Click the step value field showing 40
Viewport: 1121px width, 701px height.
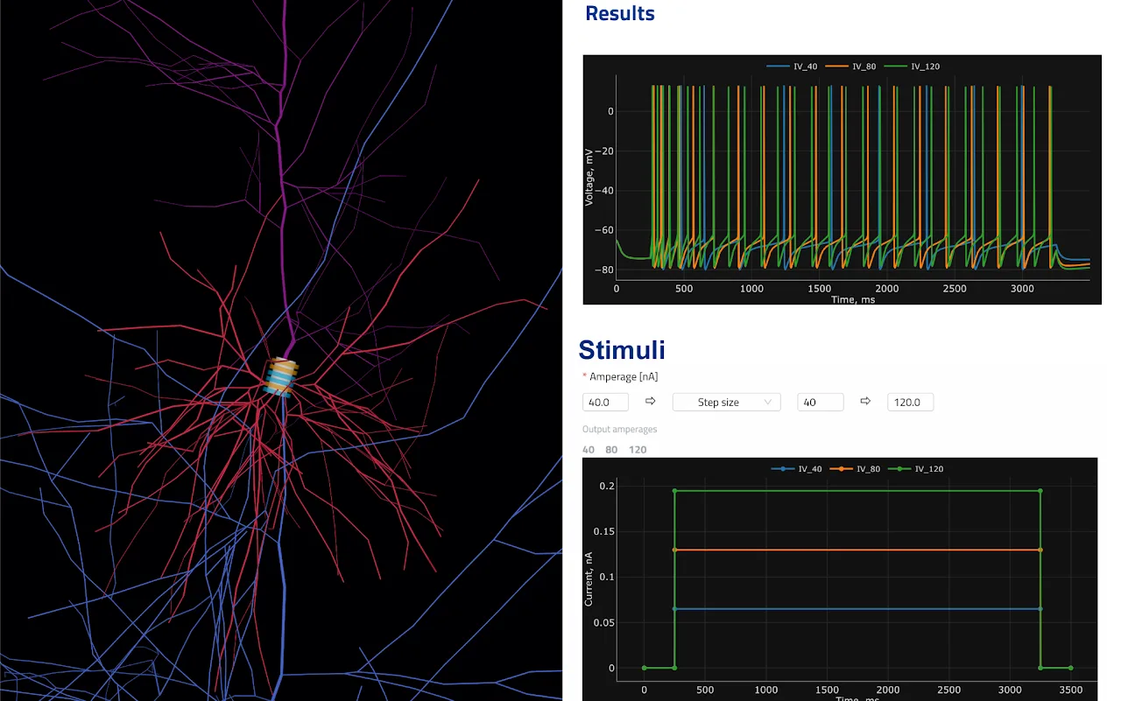pyautogui.click(x=821, y=402)
